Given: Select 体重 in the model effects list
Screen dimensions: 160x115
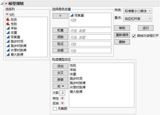Looking at the screenshot, I should (73, 74).
